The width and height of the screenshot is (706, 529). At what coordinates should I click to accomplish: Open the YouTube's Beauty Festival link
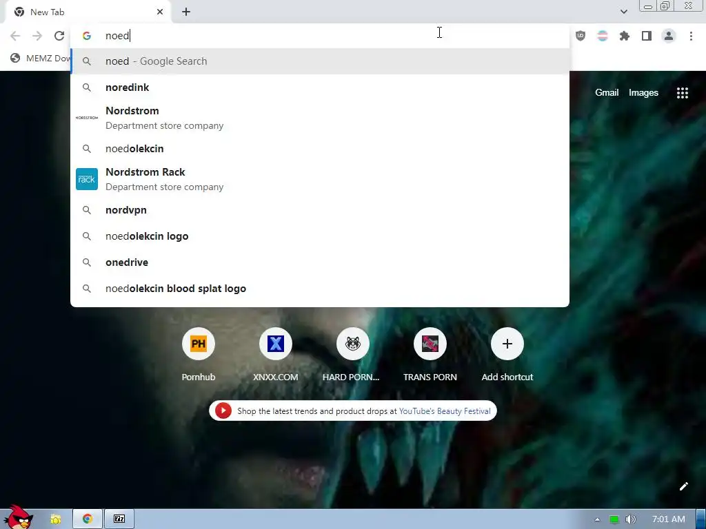point(445,411)
